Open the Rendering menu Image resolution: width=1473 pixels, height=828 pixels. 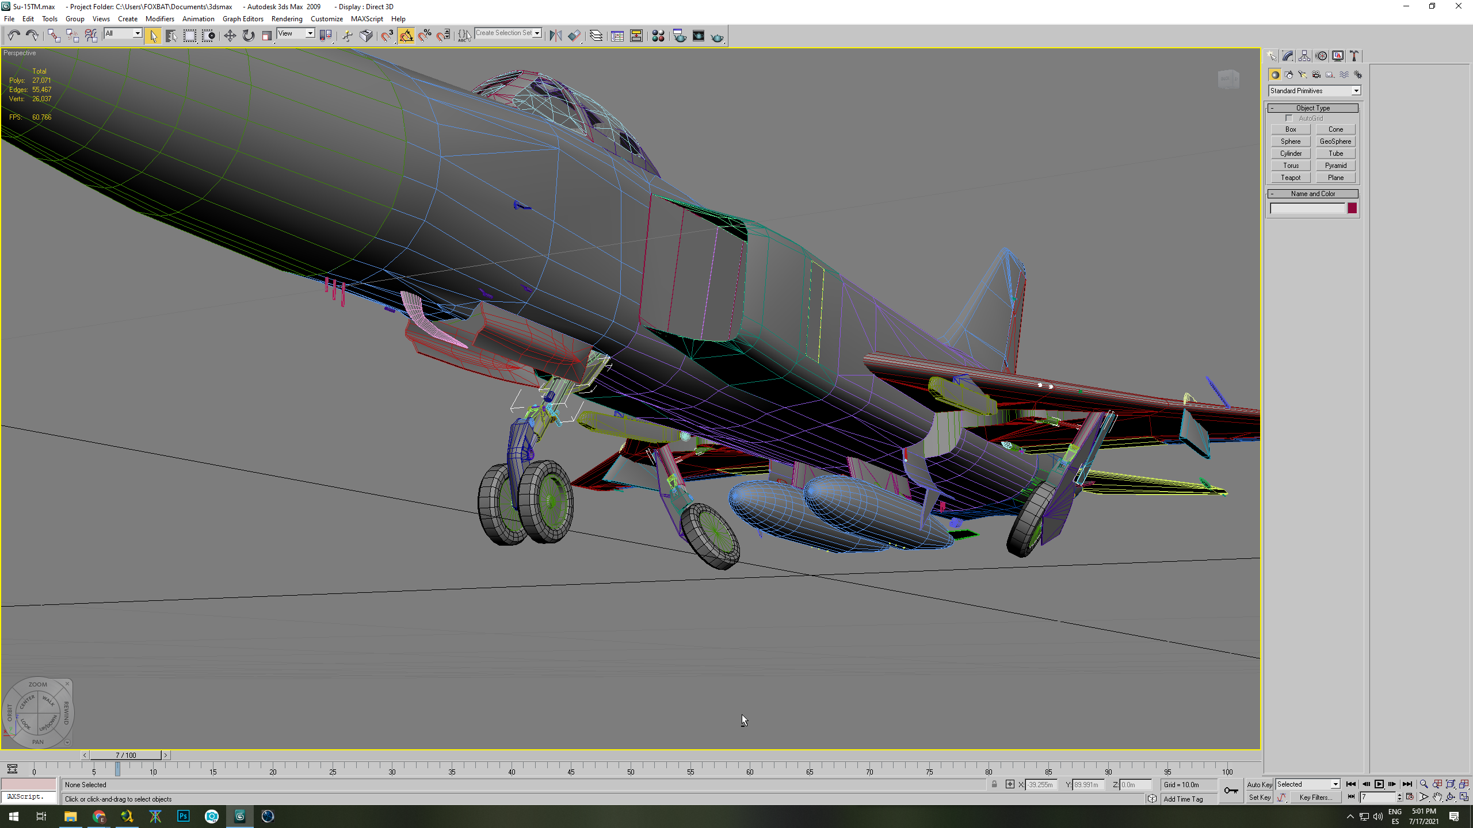[x=287, y=19]
